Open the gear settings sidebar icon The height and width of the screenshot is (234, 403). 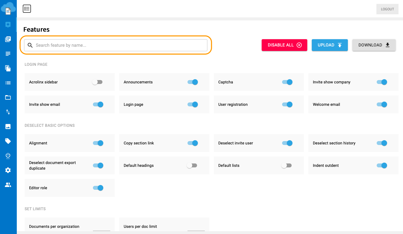8,170
